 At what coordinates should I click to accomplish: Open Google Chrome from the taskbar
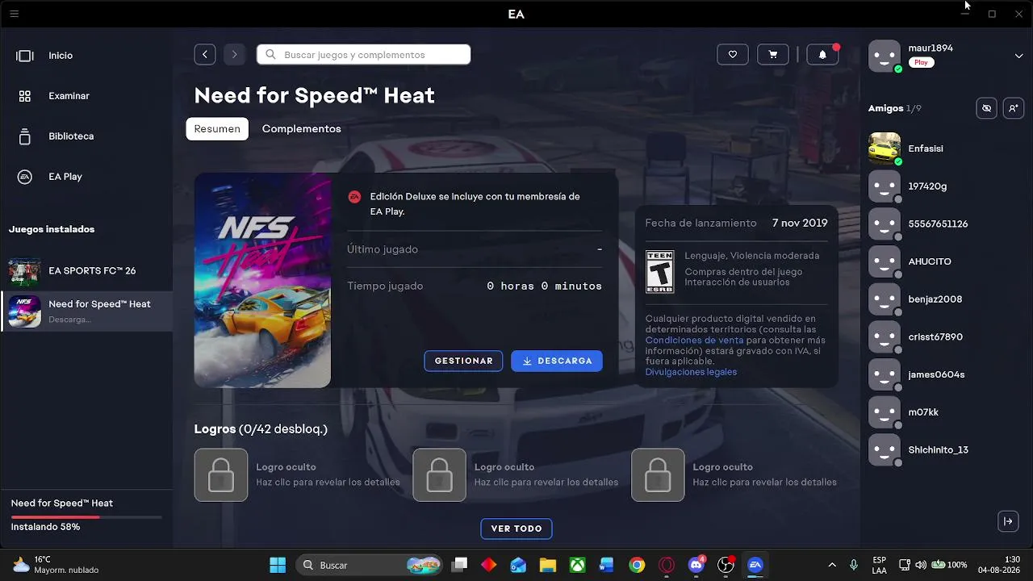coord(638,565)
